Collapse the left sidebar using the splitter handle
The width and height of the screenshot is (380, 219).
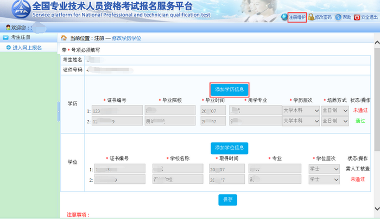point(58,112)
